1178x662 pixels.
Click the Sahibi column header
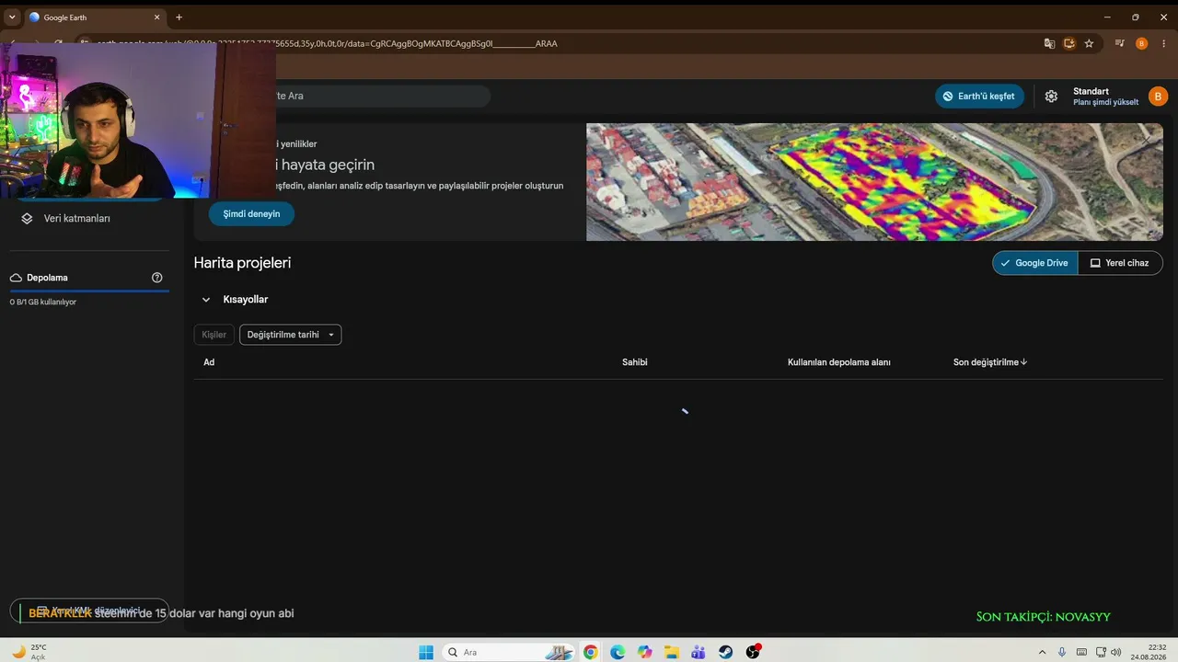pyautogui.click(x=635, y=362)
